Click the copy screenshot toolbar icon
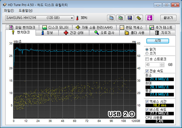This screenshot has width=182, height=128. coord(120,18)
